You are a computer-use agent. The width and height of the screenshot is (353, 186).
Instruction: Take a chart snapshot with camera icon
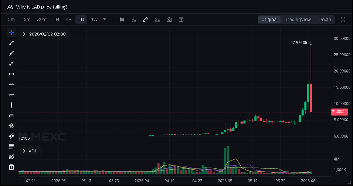(169, 20)
